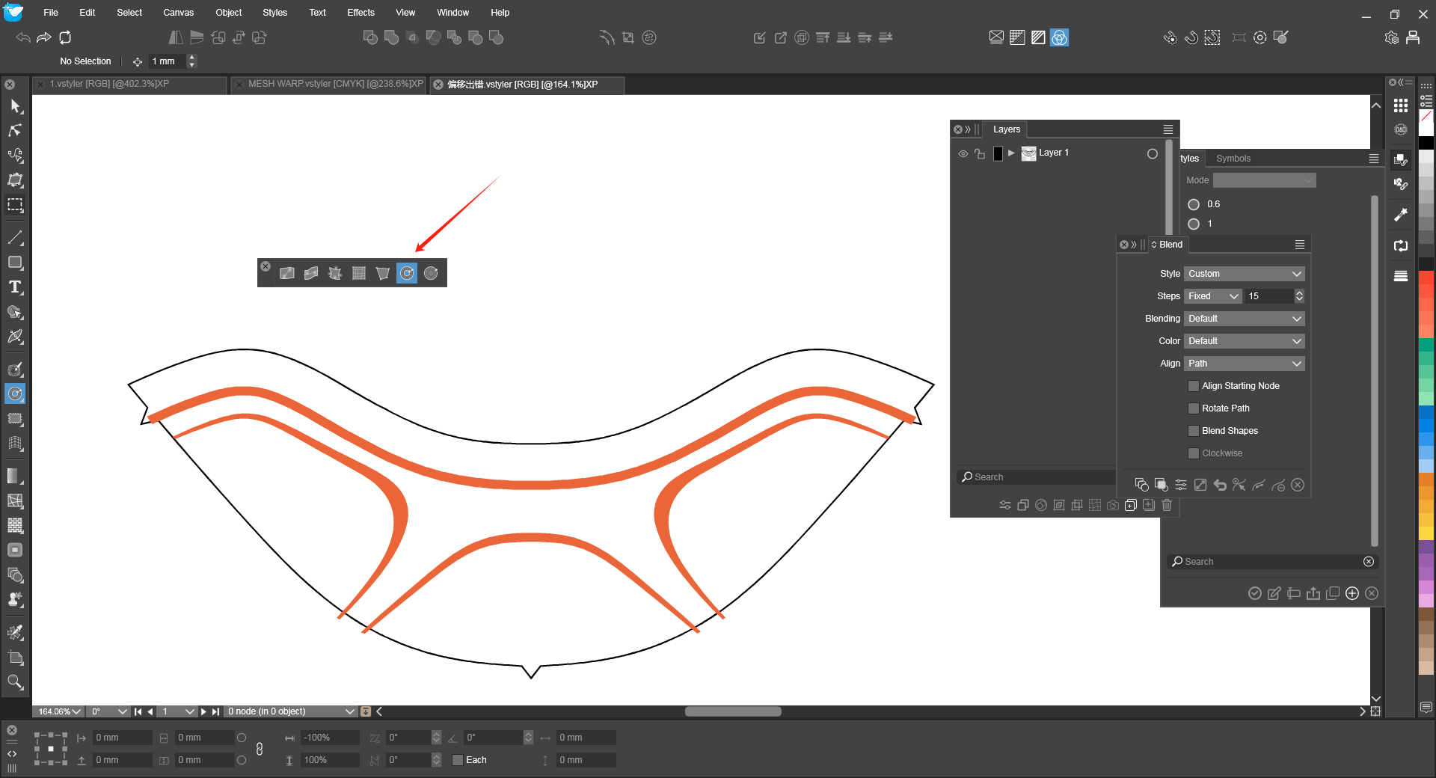The height and width of the screenshot is (778, 1436).
Task: Enable the Align Starting Node checkbox
Action: click(x=1194, y=386)
